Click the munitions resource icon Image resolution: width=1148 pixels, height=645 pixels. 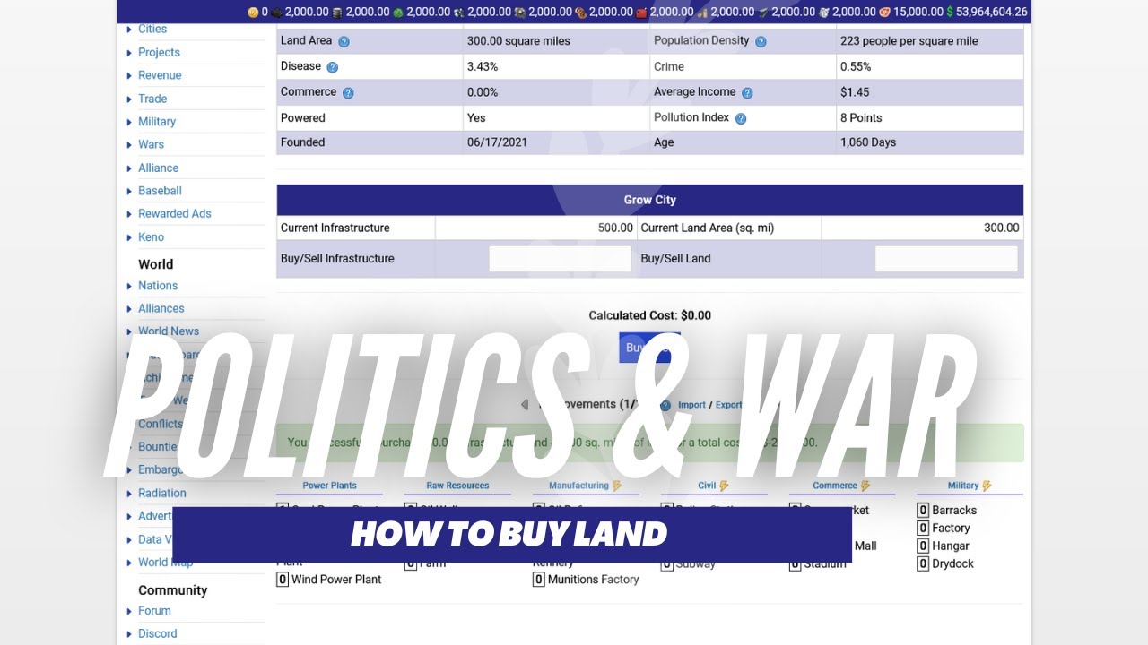point(702,12)
